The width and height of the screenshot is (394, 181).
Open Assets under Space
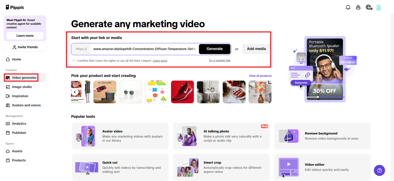[25, 151]
